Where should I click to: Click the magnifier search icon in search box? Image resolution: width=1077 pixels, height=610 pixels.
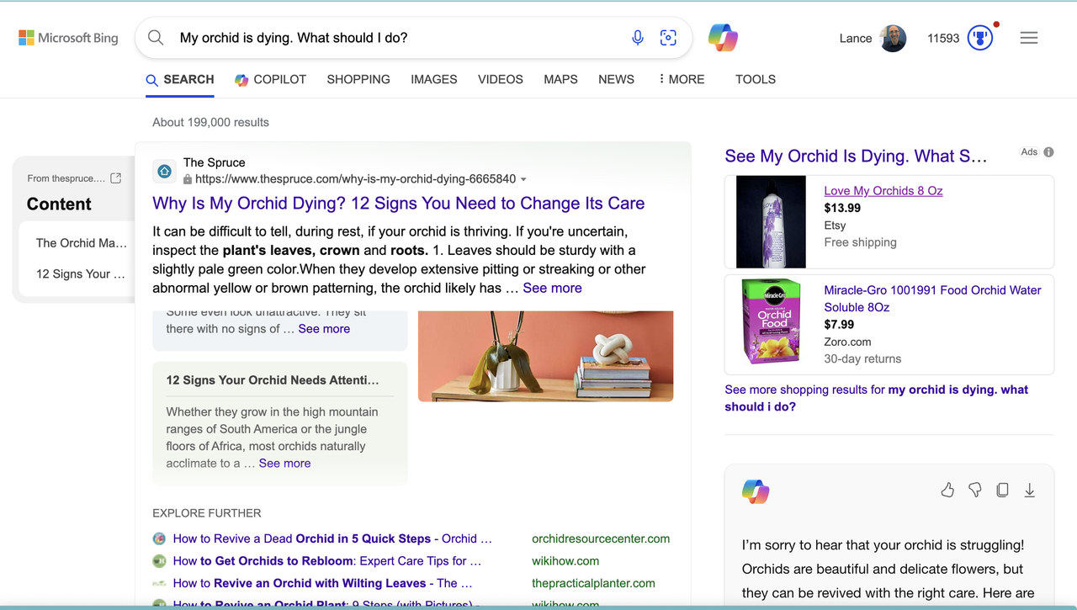tap(156, 38)
